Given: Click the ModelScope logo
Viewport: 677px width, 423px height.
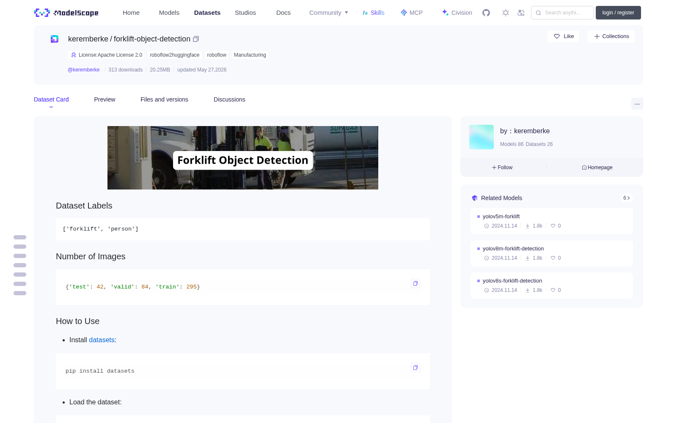Looking at the screenshot, I should tap(66, 13).
